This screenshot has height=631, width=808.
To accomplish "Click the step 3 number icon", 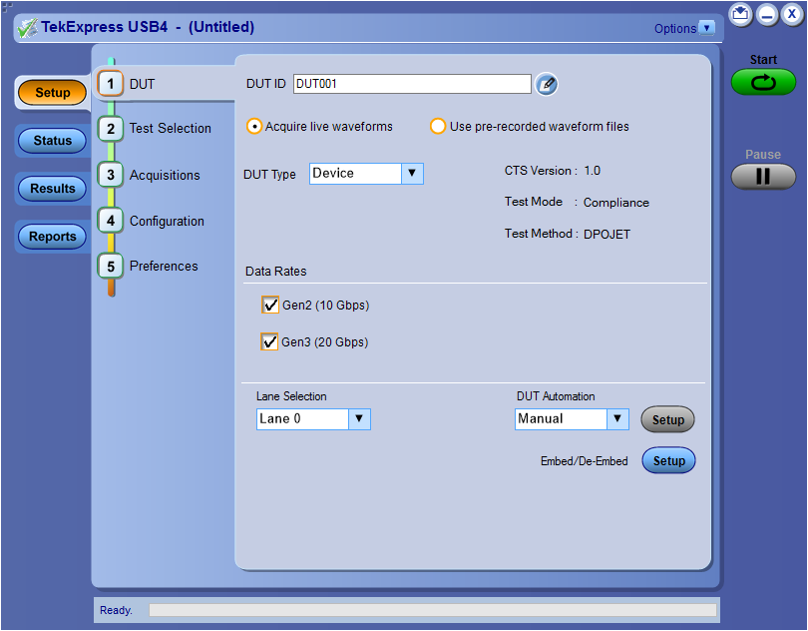I will (x=112, y=175).
